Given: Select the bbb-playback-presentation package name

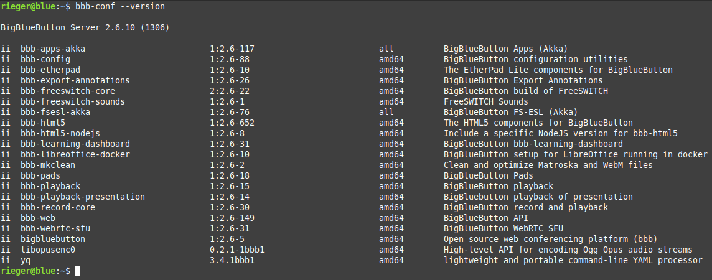Looking at the screenshot, I should pos(83,197).
